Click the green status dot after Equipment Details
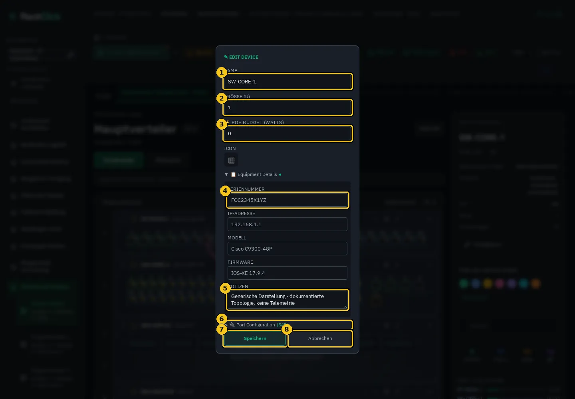Viewport: 575px width, 399px height. 280,174
